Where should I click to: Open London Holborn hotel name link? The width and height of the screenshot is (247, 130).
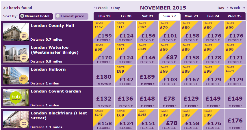pyautogui.click(x=48, y=69)
